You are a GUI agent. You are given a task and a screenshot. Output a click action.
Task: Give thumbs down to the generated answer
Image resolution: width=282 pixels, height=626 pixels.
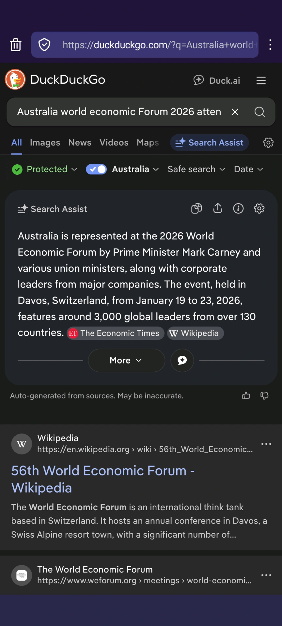click(x=264, y=395)
